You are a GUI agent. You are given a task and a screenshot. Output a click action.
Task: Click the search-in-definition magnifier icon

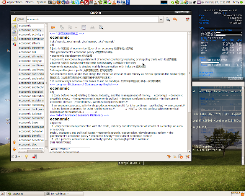[x=101, y=28]
